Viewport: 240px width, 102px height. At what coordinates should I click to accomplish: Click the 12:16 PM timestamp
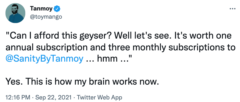click(x=18, y=97)
